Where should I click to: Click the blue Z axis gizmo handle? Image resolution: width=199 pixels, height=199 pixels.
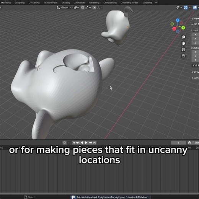[x=178, y=20]
